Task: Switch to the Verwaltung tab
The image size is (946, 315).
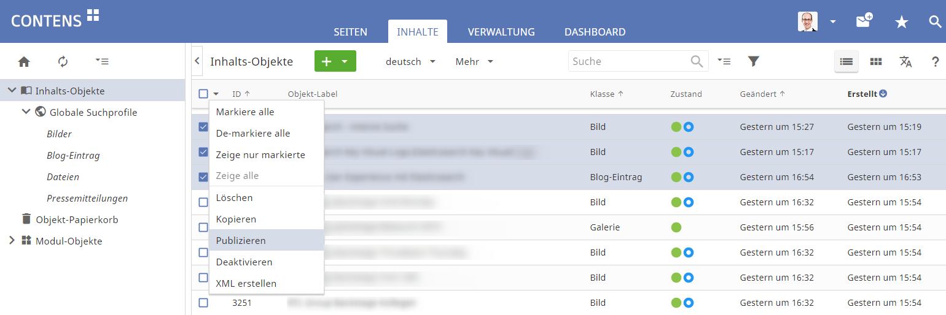Action: (x=501, y=32)
